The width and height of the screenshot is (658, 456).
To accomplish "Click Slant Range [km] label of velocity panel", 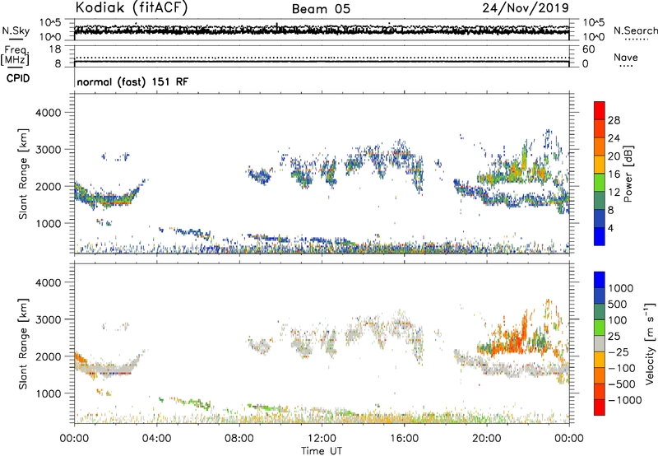I will click(23, 344).
